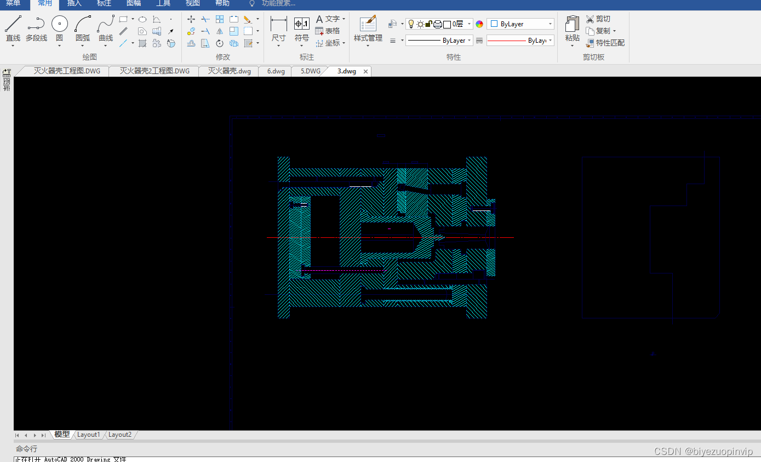Select the hatch fill tool in 绘图
This screenshot has width=761, height=462.
click(142, 43)
